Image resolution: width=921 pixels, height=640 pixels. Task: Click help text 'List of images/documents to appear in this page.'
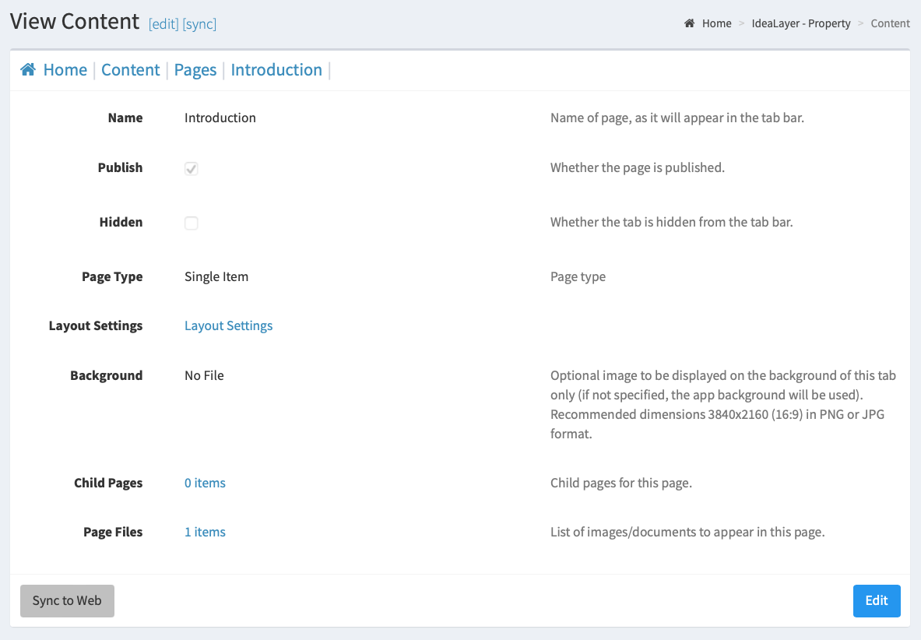point(687,532)
